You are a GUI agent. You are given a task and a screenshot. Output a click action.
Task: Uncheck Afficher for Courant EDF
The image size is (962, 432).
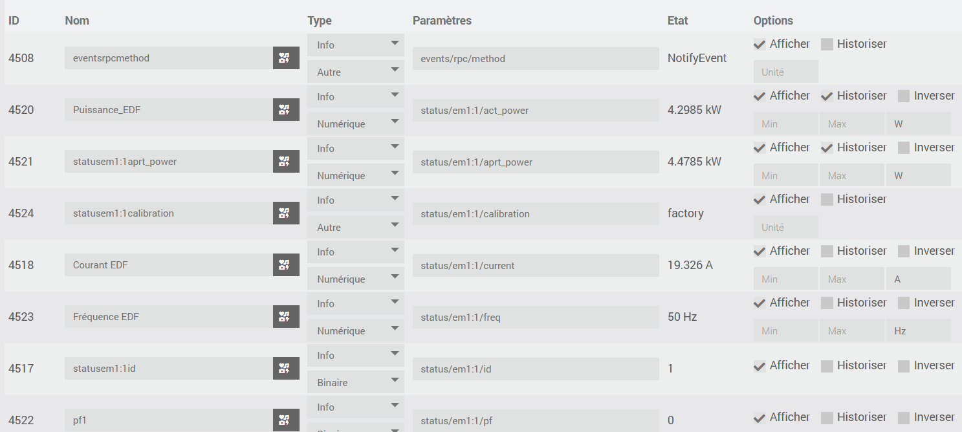760,251
